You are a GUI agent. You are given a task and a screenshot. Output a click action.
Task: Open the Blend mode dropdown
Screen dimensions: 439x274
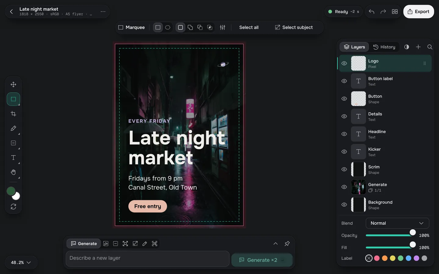click(397, 223)
